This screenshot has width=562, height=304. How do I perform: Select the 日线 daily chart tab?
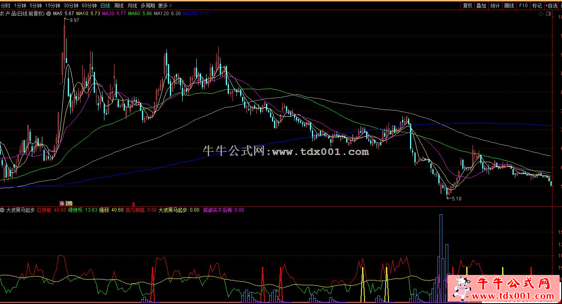coord(105,6)
